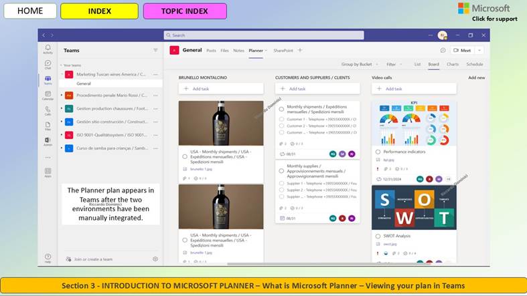This screenshot has height=296, width=527.
Task: Click the forward navigation arrow in title bar
Action: 52,35
